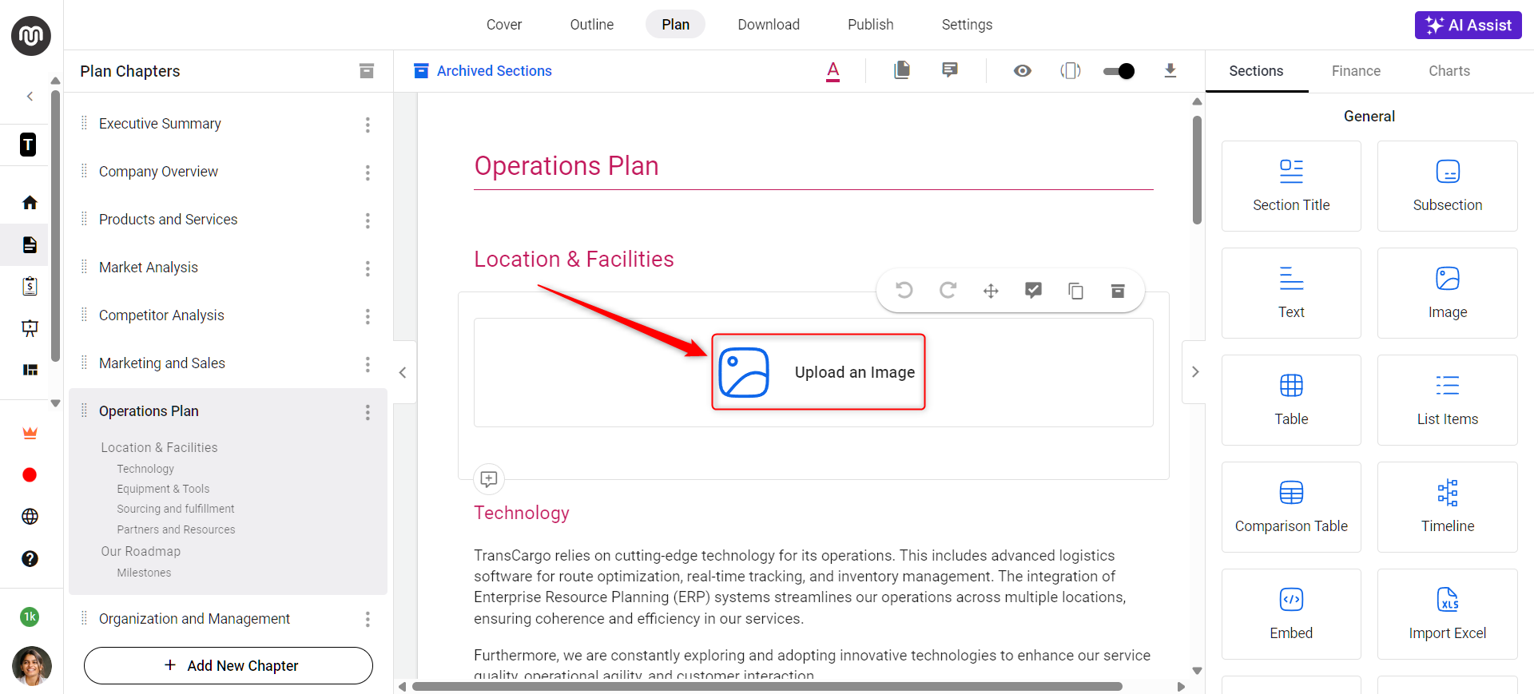Click the redo icon in section toolbar
This screenshot has height=694, width=1534.
tap(948, 290)
